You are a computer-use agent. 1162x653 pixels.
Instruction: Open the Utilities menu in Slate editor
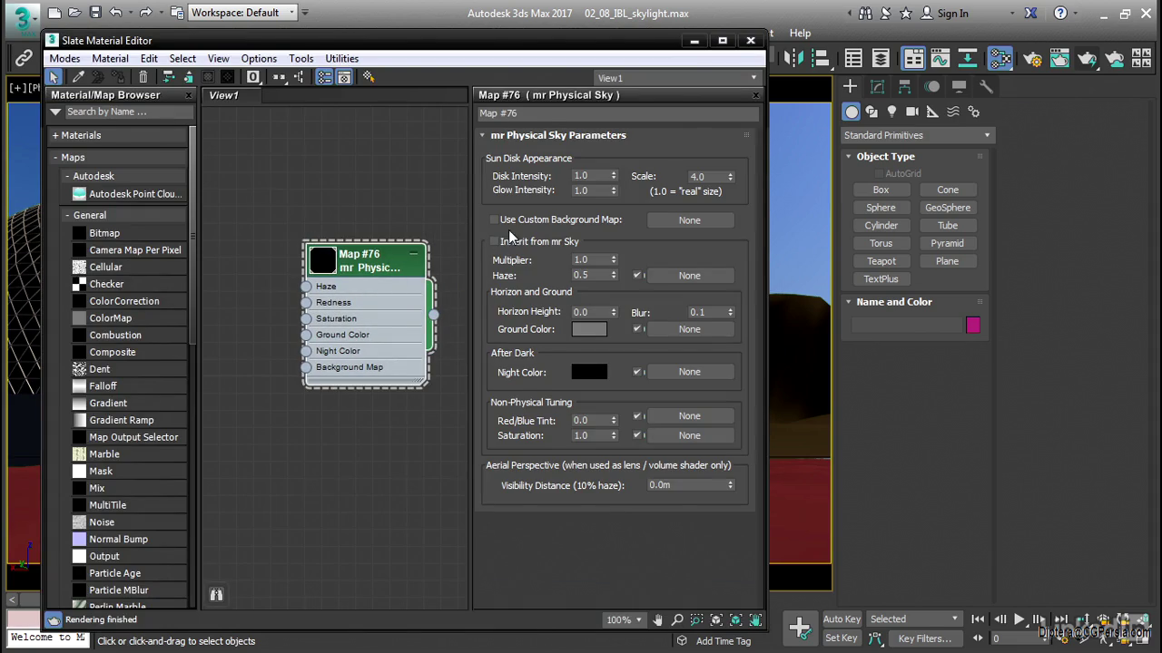click(342, 58)
